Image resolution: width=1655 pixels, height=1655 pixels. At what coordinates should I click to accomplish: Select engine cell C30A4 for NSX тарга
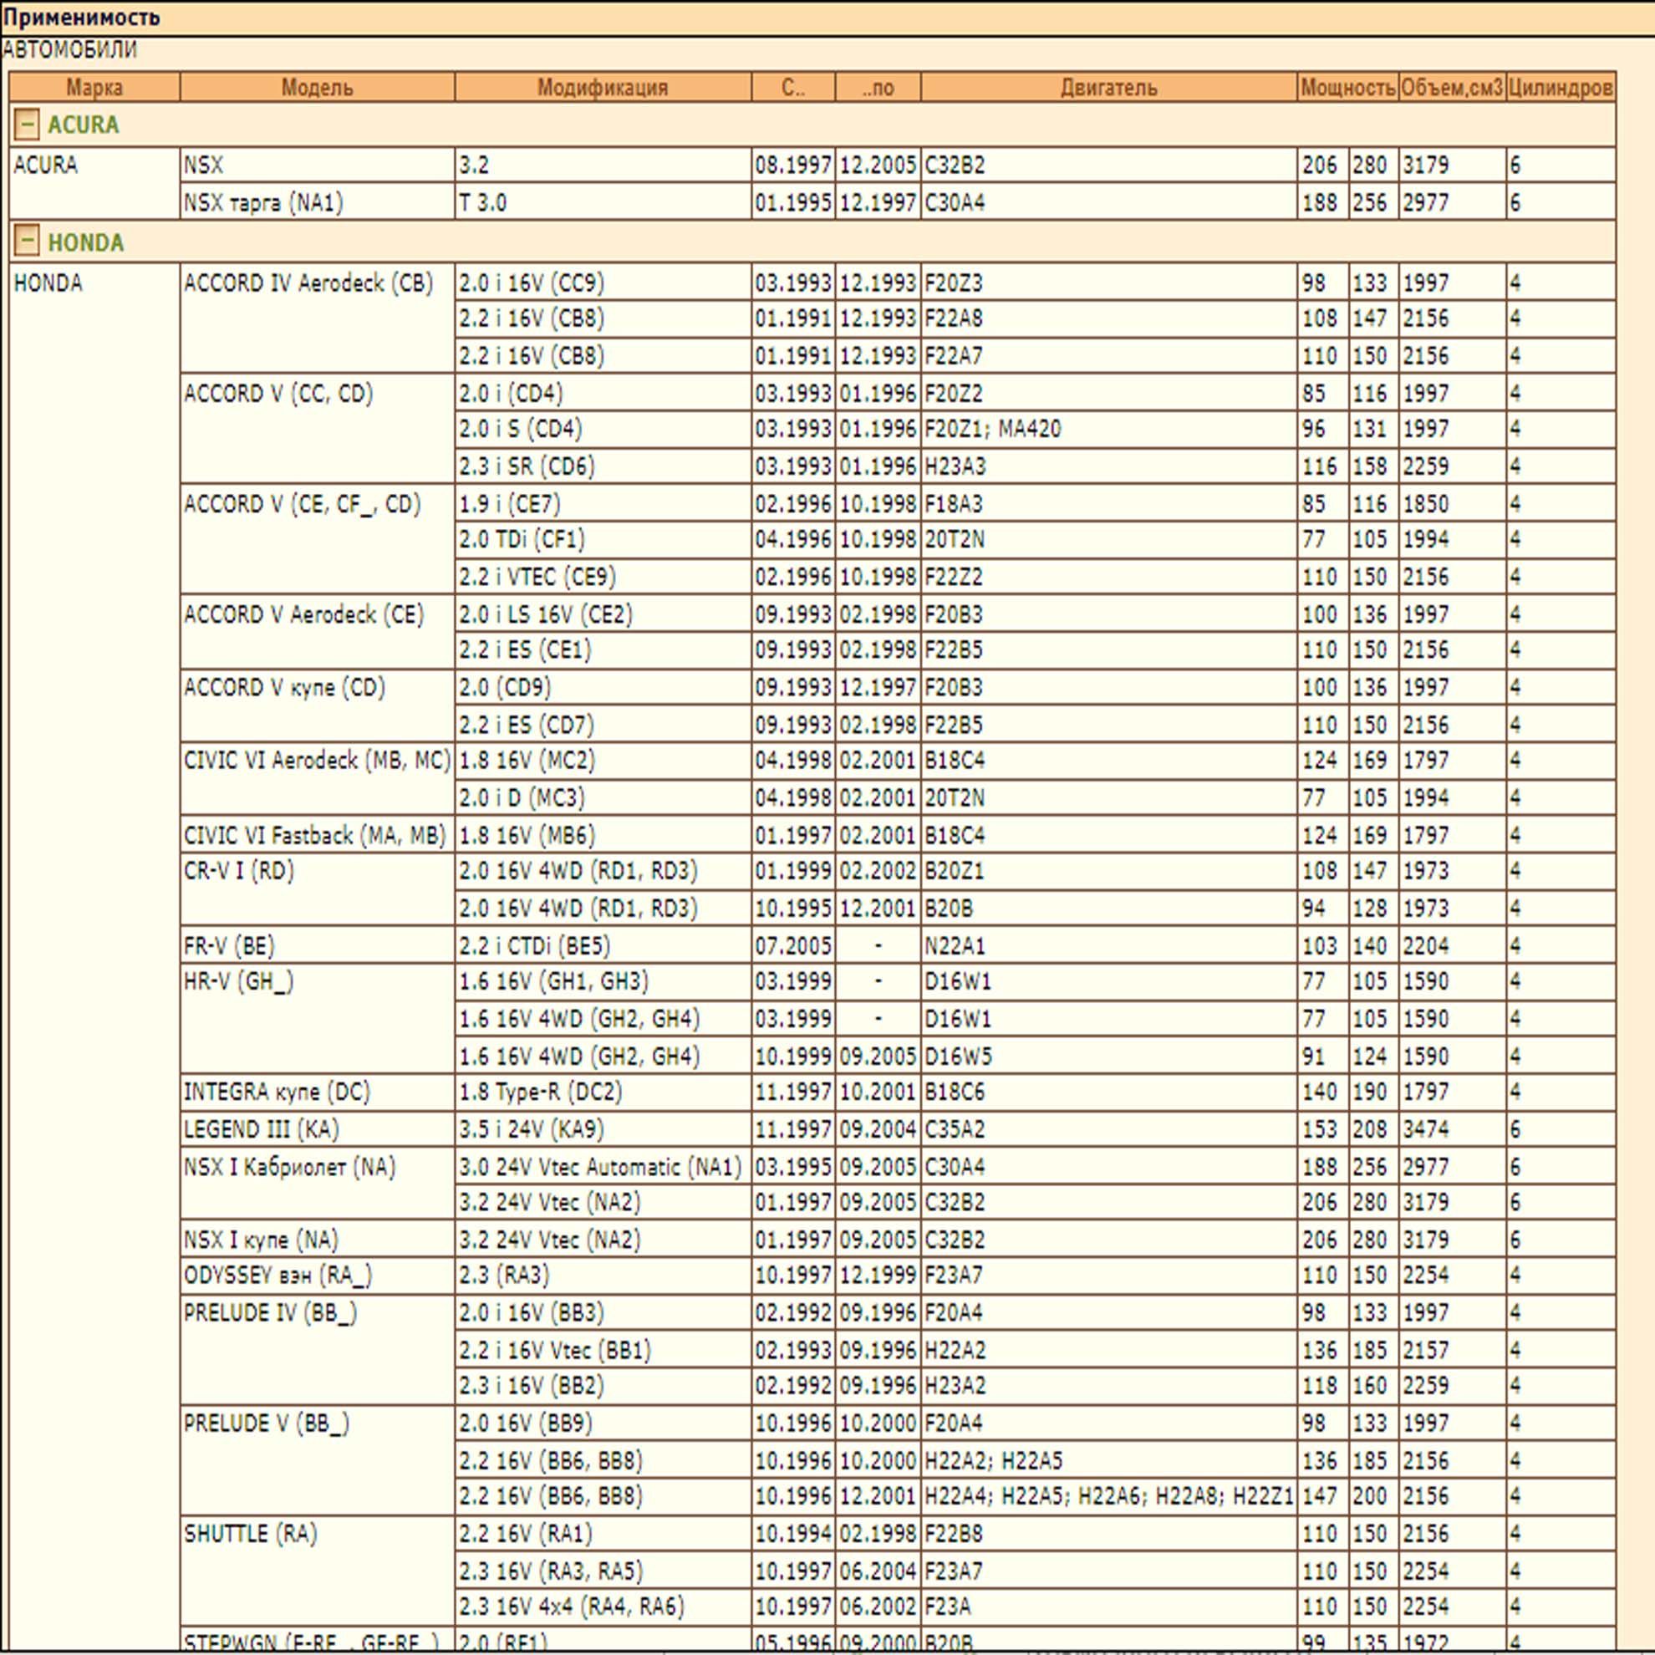point(1108,202)
